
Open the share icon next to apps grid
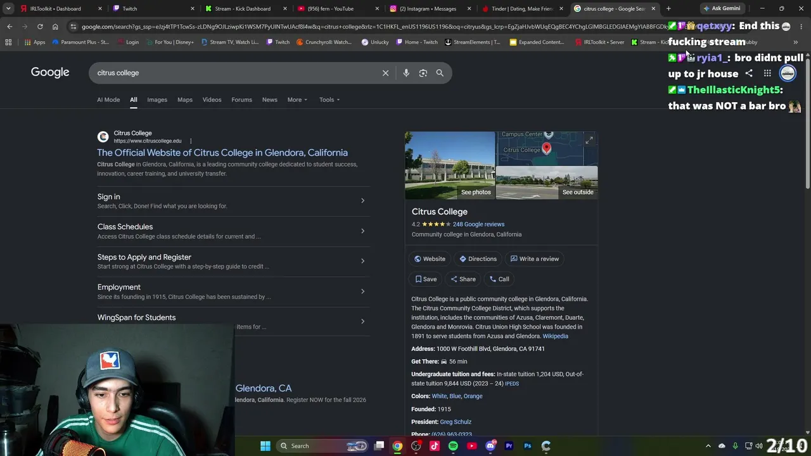tap(749, 73)
